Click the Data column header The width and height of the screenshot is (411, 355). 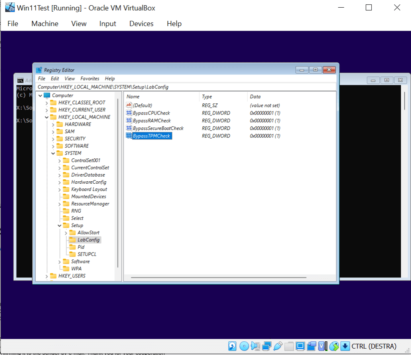pos(291,96)
